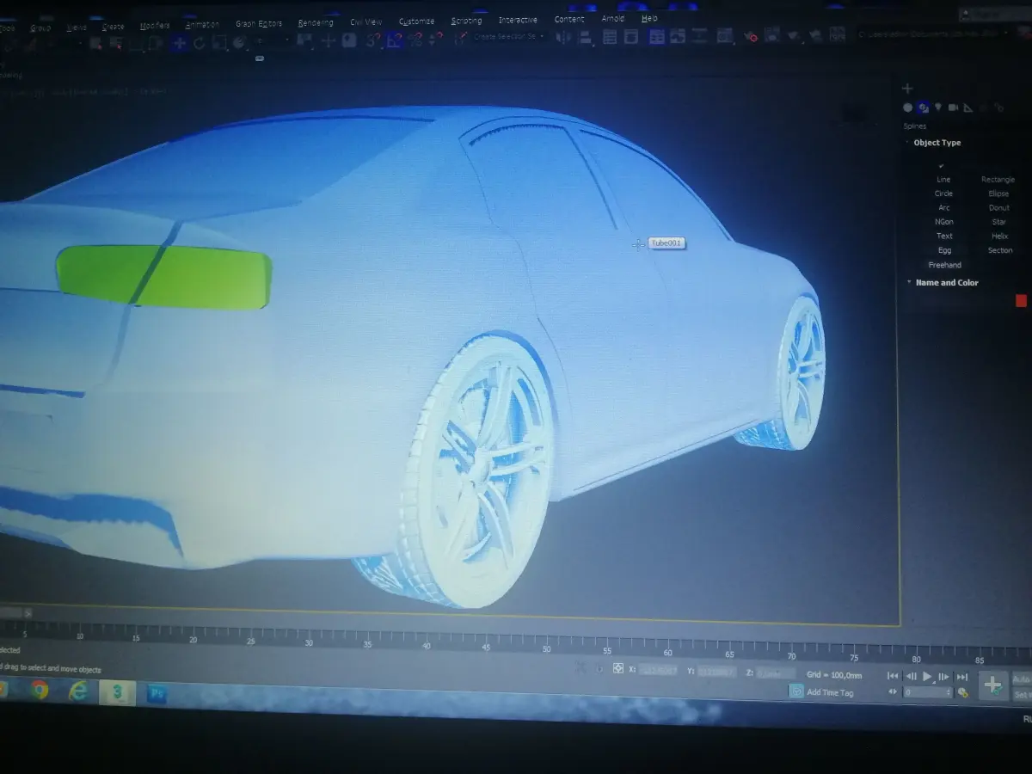The image size is (1032, 774).
Task: Click the Go to End button
Action: coord(961,678)
